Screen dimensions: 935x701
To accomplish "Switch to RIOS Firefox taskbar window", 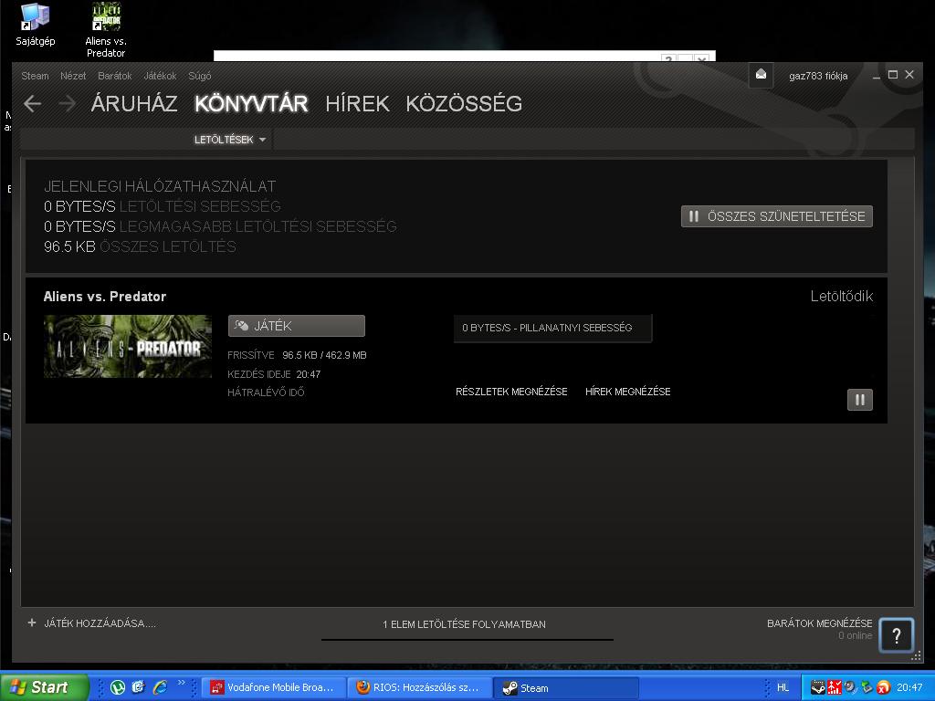I will (x=420, y=687).
